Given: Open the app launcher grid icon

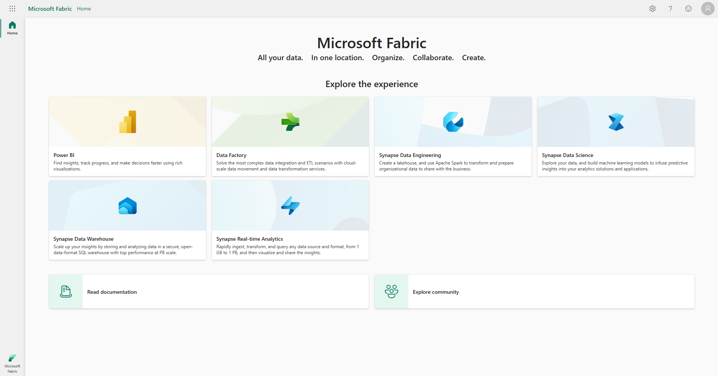Looking at the screenshot, I should [12, 9].
